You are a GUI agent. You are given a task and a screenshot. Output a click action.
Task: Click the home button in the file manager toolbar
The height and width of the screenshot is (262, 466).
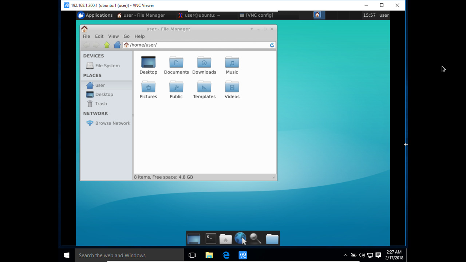(x=117, y=45)
